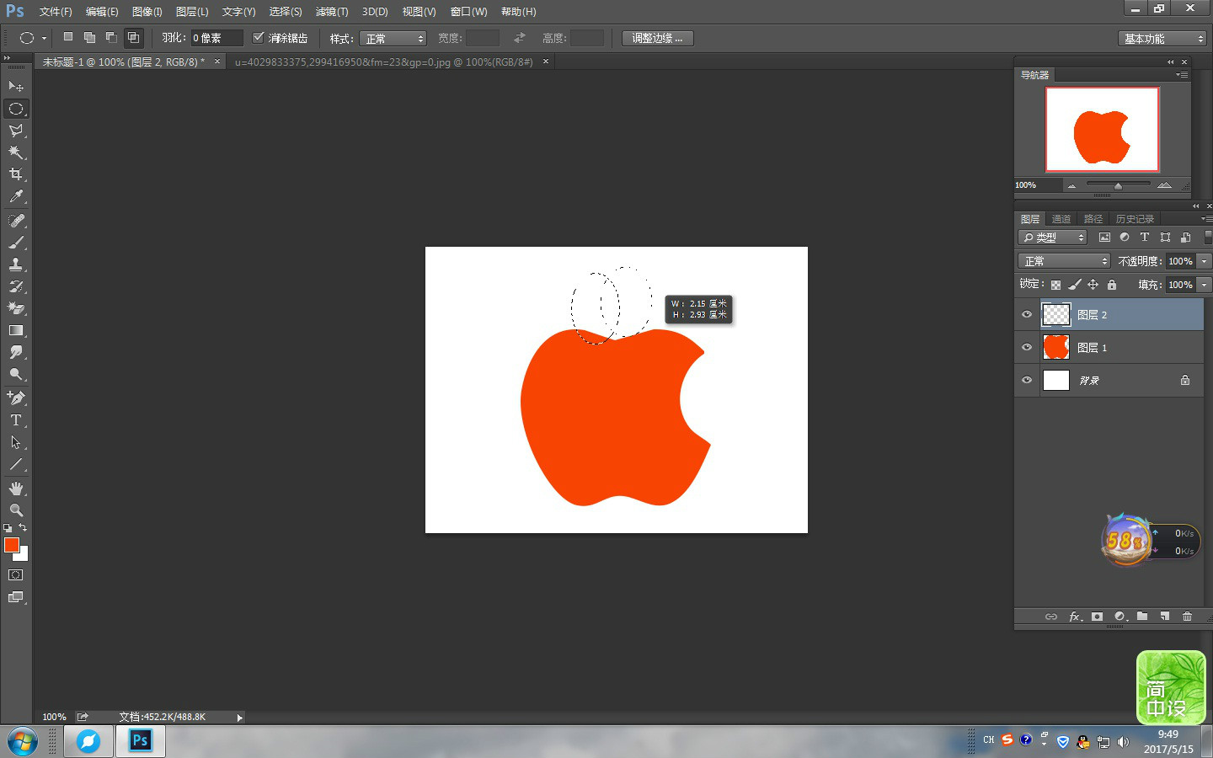Viewport: 1213px width, 758px height.
Task: Click the foreground orange color swatch
Action: pos(11,545)
